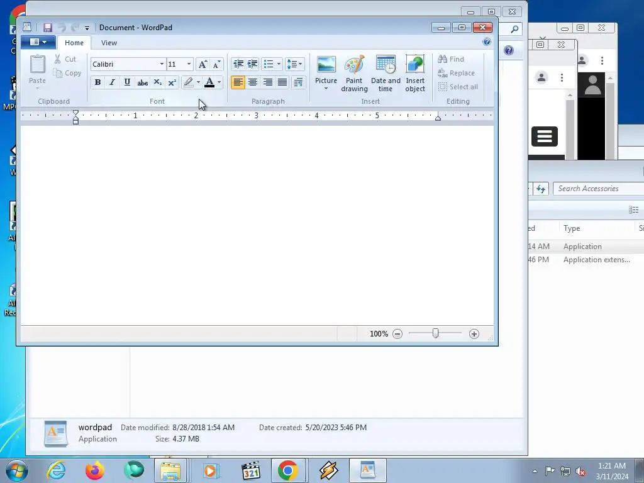Start a bulleted list
Screen dimensions: 644x483
point(269,64)
